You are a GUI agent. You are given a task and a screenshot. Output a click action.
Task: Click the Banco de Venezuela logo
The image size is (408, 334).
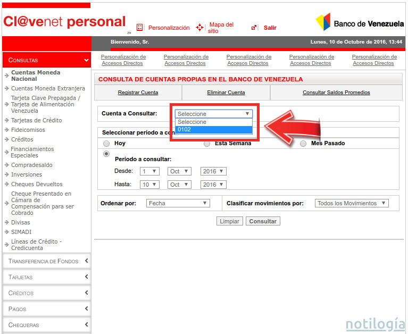tap(360, 22)
